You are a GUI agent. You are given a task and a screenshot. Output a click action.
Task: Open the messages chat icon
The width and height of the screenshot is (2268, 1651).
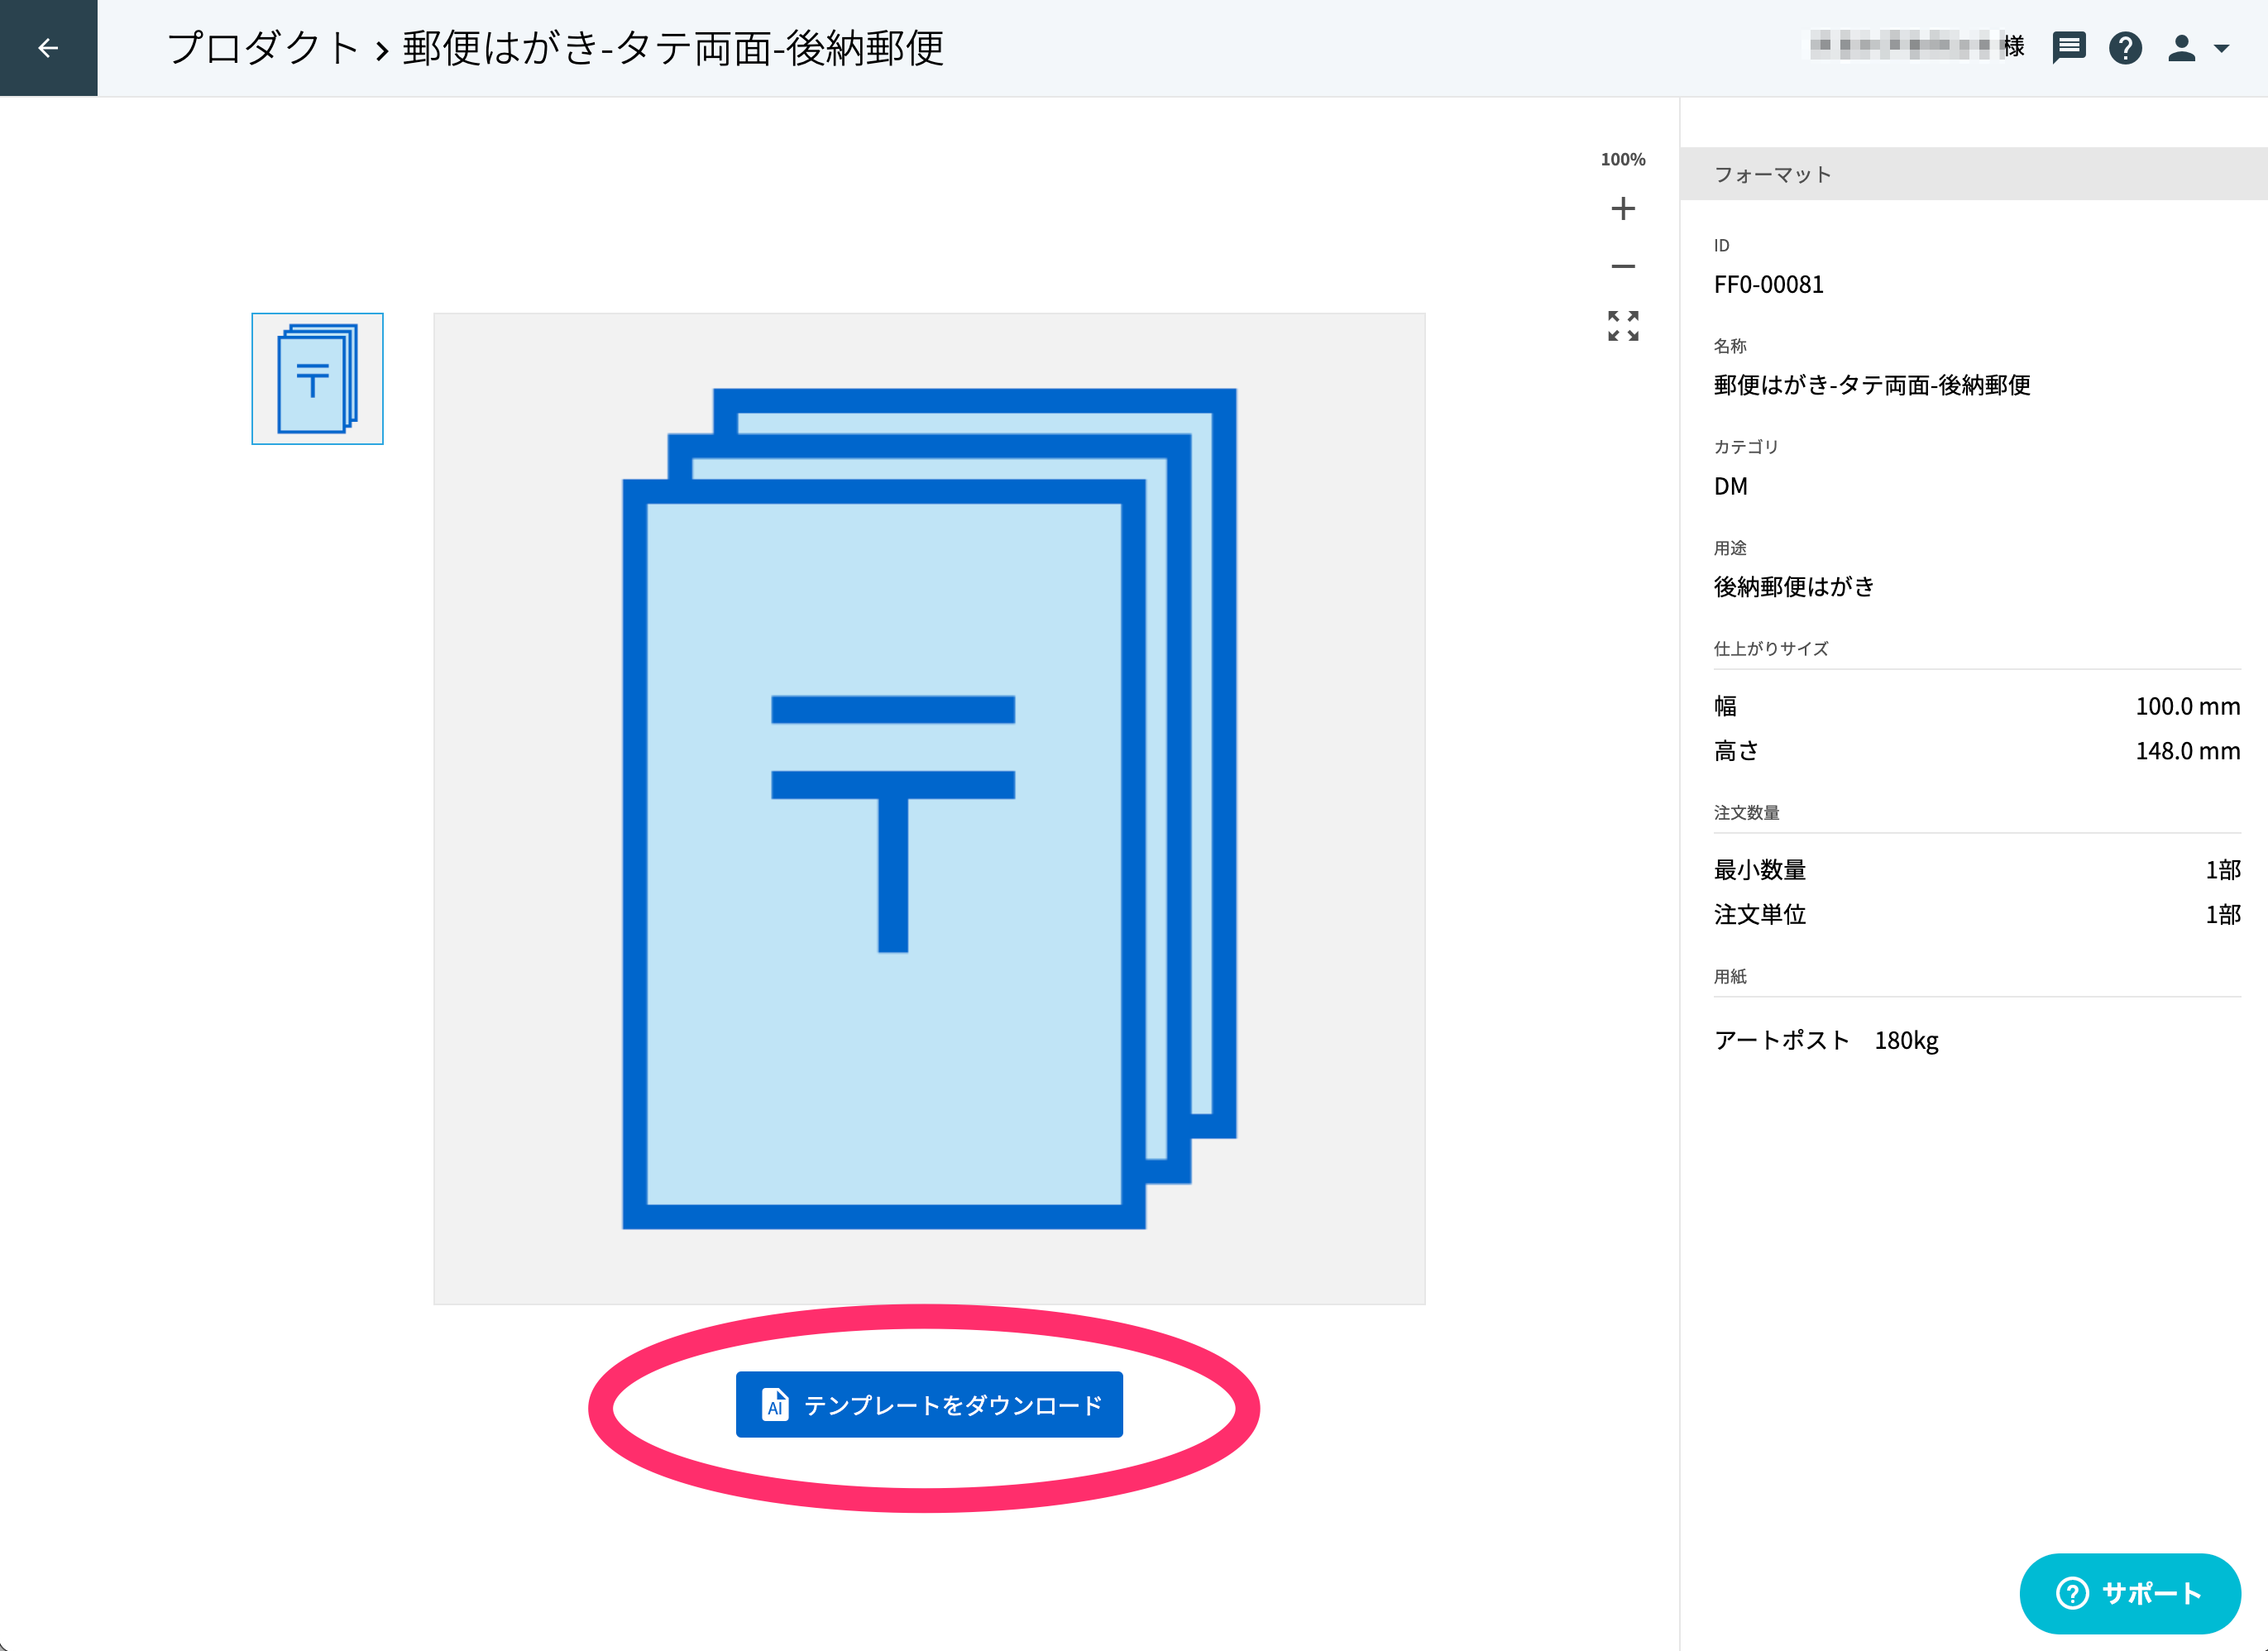[2068, 47]
